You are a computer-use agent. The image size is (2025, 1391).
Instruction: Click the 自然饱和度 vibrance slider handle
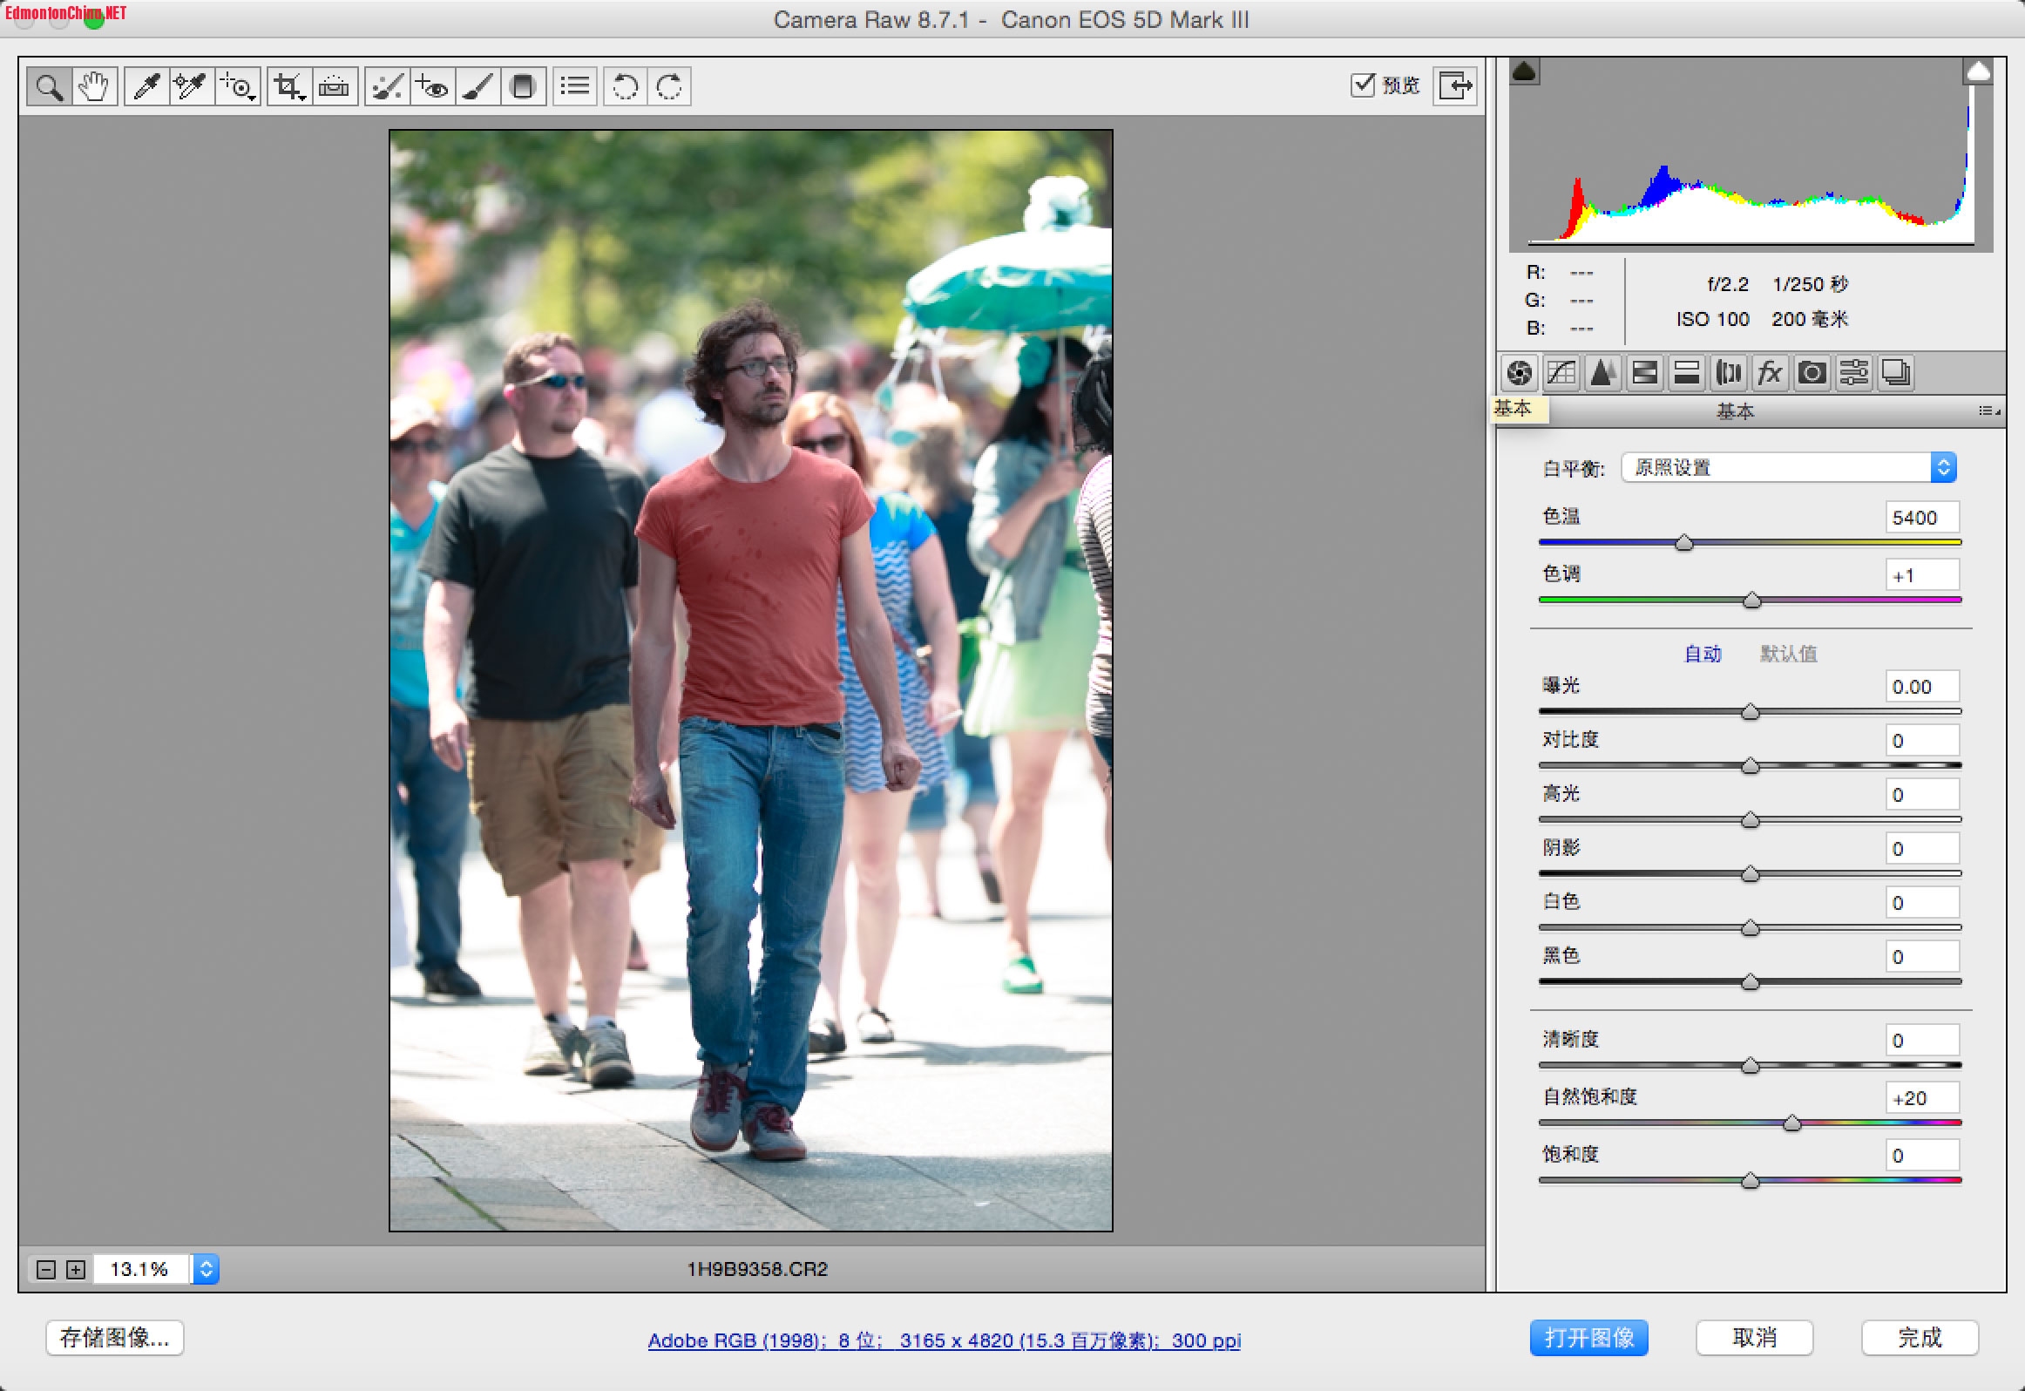pyautogui.click(x=1791, y=1123)
